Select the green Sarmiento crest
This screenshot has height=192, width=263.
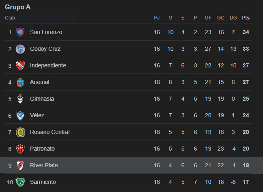[20, 182]
